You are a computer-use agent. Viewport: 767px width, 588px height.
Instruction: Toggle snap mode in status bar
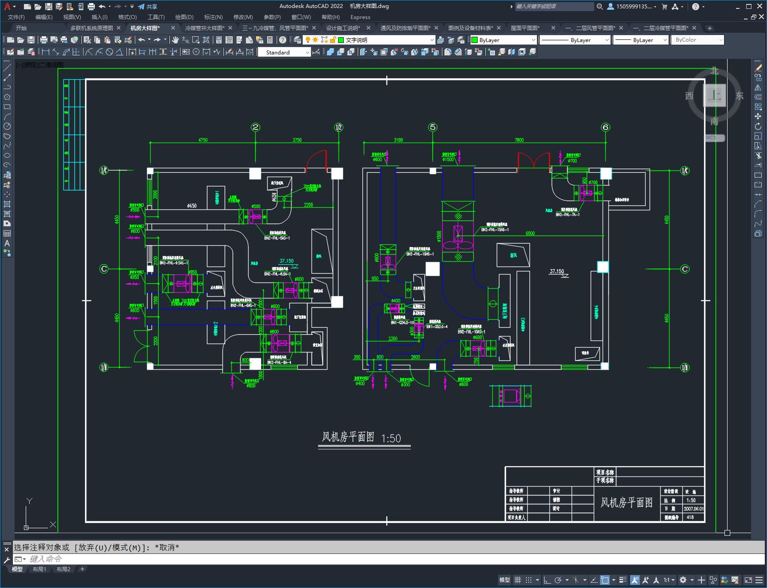[528, 580]
